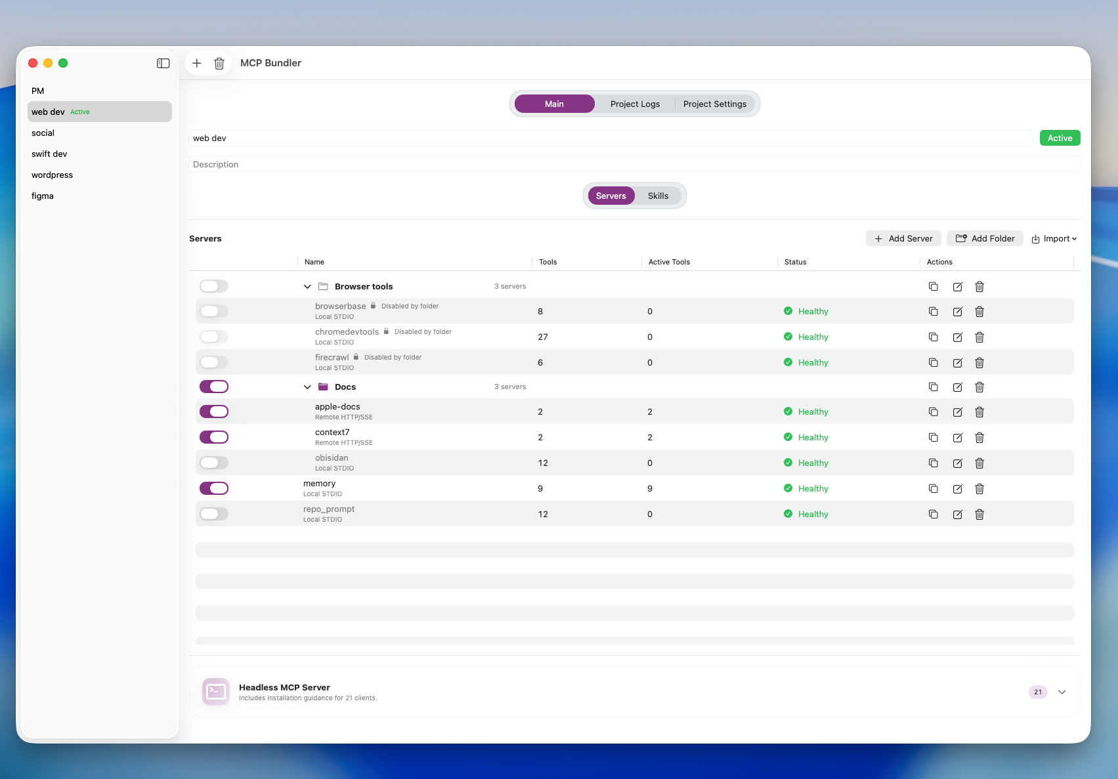The width and height of the screenshot is (1118, 779).
Task: Click the plus icon to add project
Action: pyautogui.click(x=197, y=63)
